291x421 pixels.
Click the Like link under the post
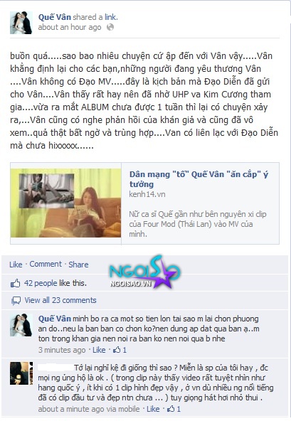16,265
